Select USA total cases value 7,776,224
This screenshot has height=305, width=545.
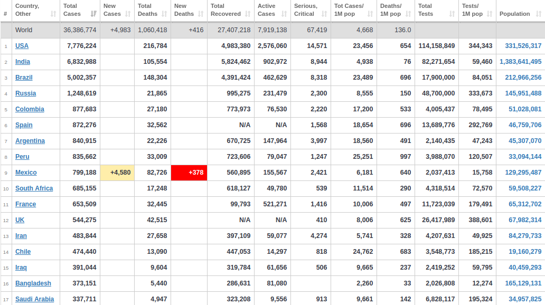tap(82, 46)
